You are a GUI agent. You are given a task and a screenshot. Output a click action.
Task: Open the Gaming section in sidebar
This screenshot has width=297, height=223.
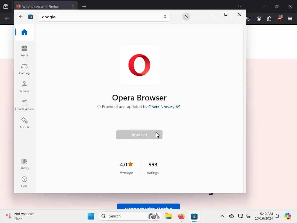click(24, 69)
